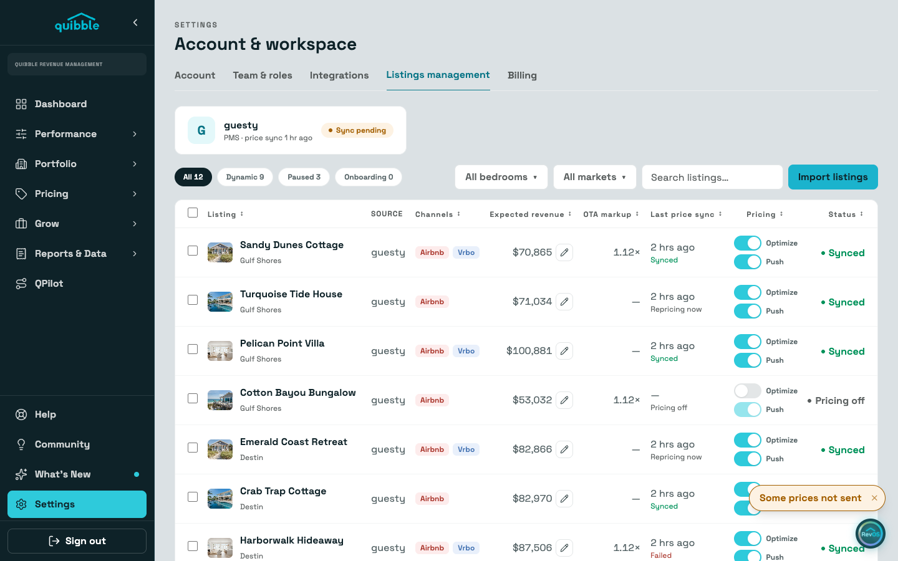898x561 pixels.
Task: Click the guesty G avatar icon
Action: click(x=201, y=130)
